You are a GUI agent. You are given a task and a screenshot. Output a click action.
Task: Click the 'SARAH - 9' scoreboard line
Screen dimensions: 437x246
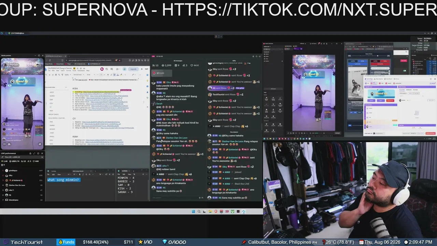125,192
